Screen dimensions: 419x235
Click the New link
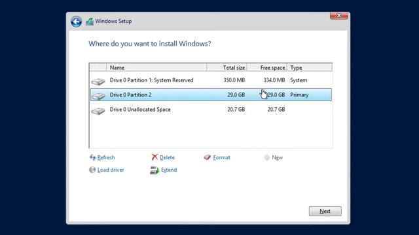[278, 157]
